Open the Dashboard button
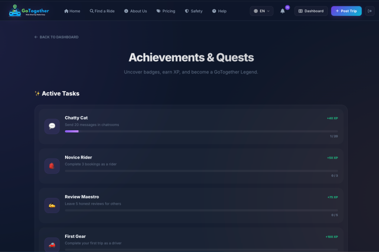 (311, 11)
